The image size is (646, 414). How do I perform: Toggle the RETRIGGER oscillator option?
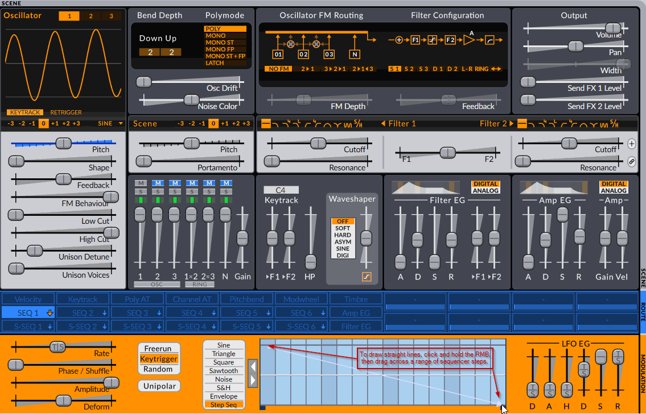coord(66,112)
